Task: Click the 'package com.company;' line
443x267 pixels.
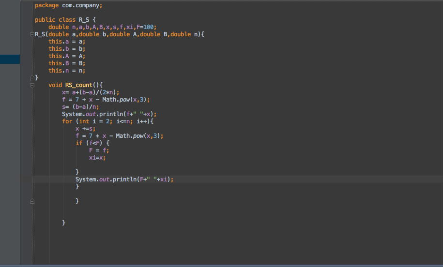Action: click(x=68, y=5)
